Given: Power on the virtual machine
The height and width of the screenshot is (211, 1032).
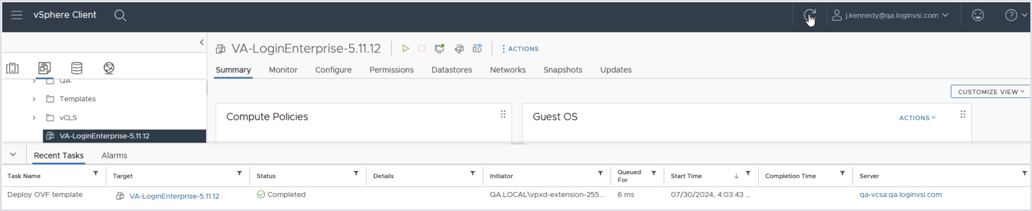Looking at the screenshot, I should [405, 49].
